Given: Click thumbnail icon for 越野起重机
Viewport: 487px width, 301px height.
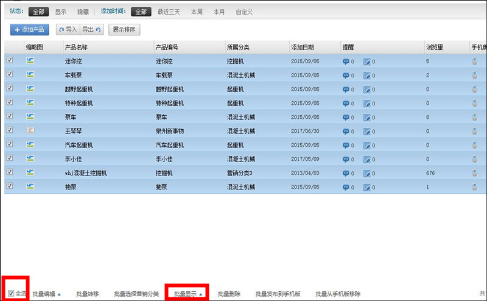Looking at the screenshot, I should (x=30, y=89).
